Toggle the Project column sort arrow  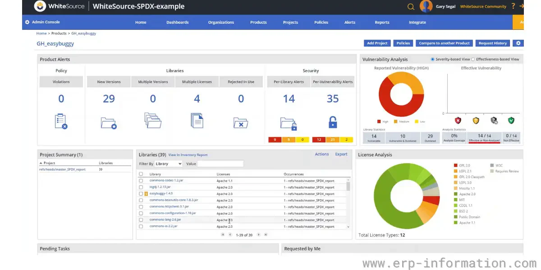pos(41,163)
